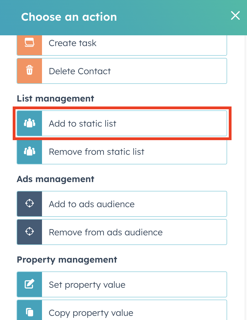Click the Create task laptop icon
The width and height of the screenshot is (247, 320).
coord(30,43)
